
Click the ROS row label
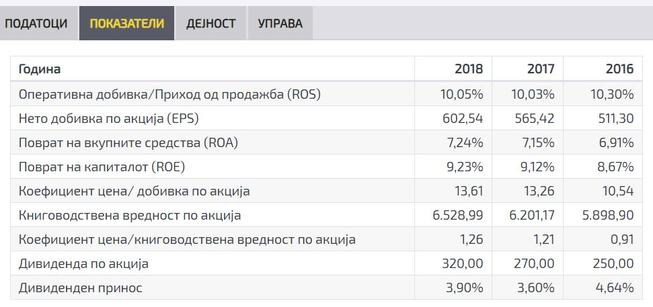point(169,94)
